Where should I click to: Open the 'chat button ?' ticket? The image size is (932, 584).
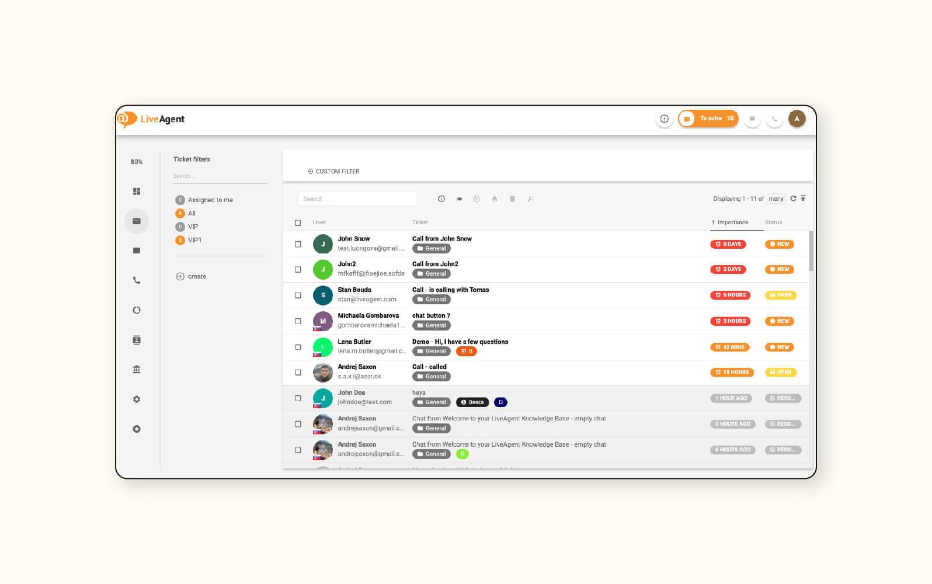pyautogui.click(x=431, y=315)
